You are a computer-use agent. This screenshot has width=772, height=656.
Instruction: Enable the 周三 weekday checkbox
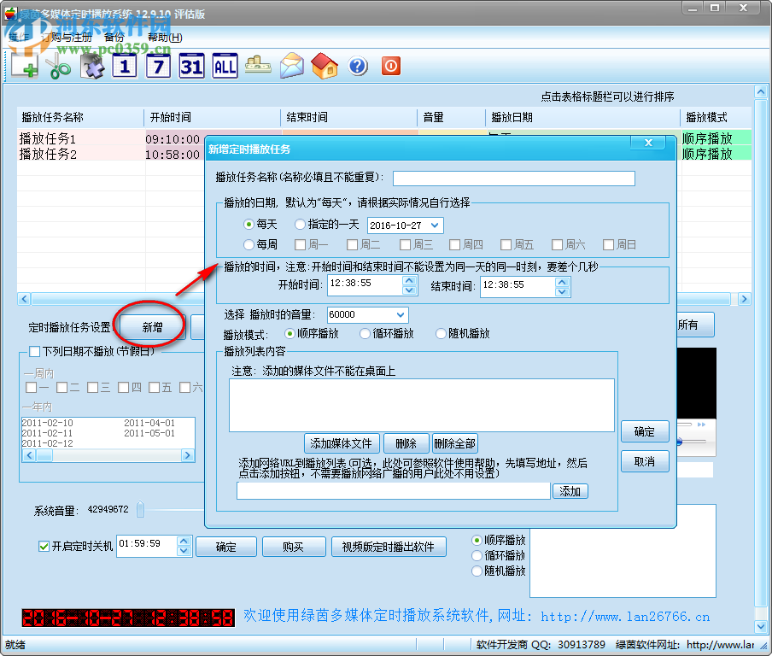(x=404, y=244)
